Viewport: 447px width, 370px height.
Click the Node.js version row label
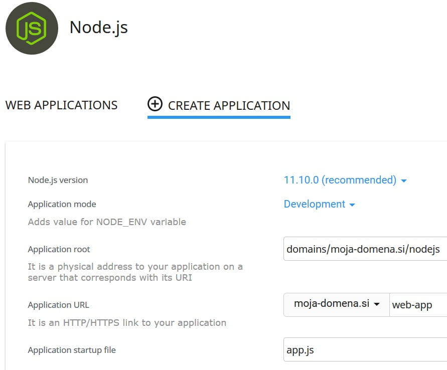[x=57, y=179]
